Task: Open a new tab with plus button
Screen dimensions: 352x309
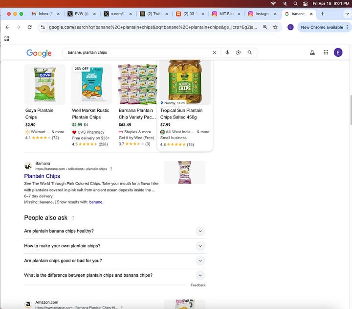Action: point(322,14)
